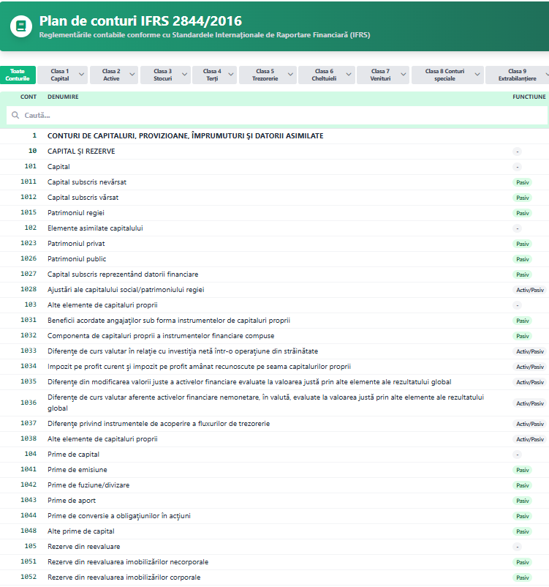
Task: Click the CAPITAL ȘI REZERVE group row
Action: (81, 152)
